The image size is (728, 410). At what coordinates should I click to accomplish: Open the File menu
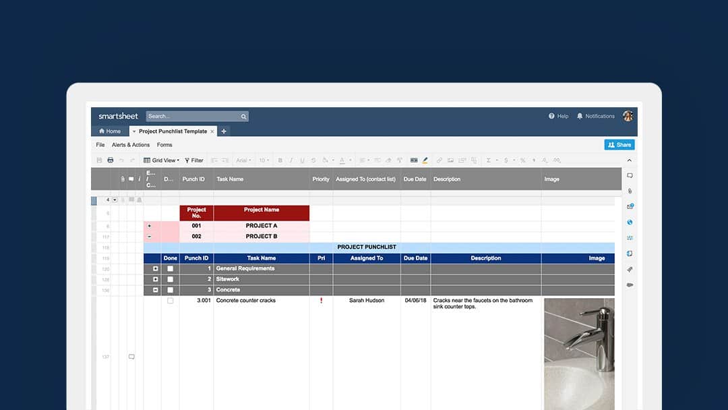(x=100, y=145)
